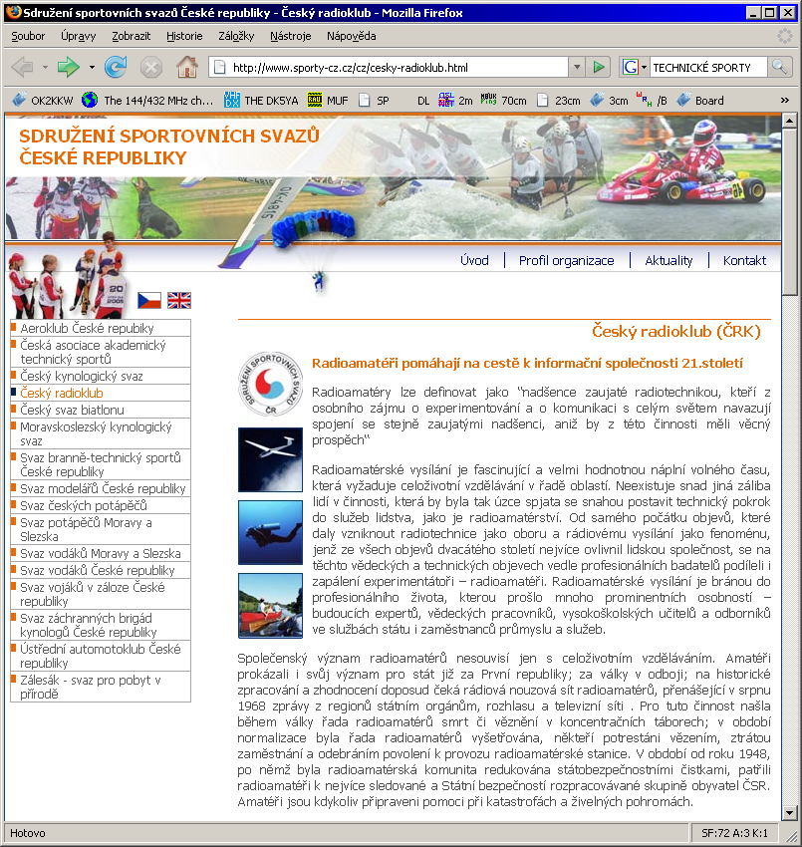Click the scuba diver thumbnail
802x847 pixels.
[270, 533]
